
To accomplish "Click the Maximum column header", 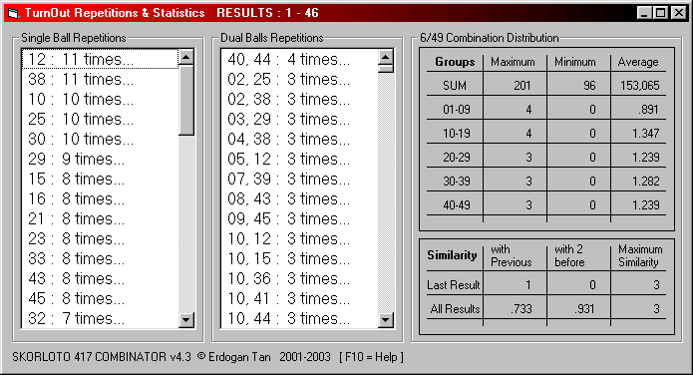I will click(513, 62).
